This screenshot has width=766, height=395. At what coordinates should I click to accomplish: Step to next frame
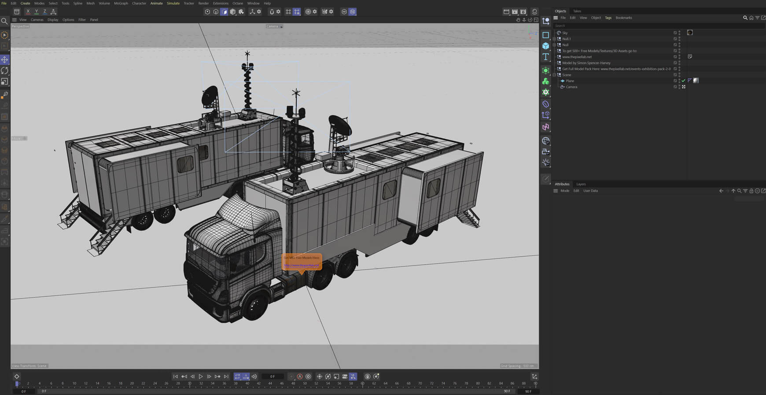pyautogui.click(x=209, y=377)
